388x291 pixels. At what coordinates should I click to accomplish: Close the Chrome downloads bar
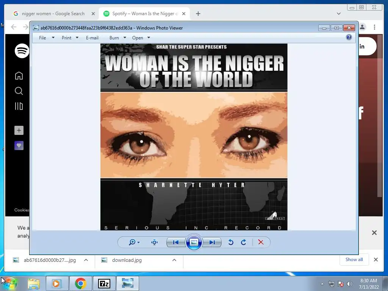point(375,260)
